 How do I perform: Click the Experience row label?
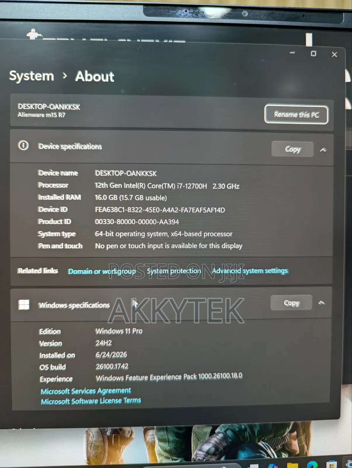tap(56, 379)
